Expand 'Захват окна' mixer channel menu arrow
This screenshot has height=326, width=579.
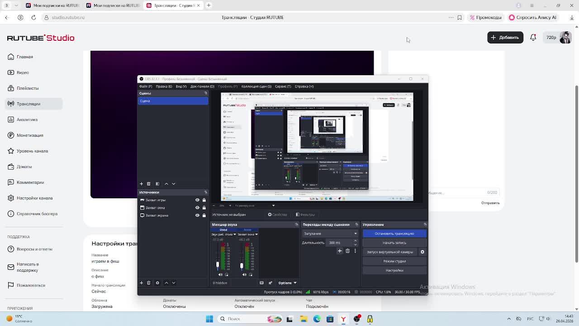click(256, 235)
